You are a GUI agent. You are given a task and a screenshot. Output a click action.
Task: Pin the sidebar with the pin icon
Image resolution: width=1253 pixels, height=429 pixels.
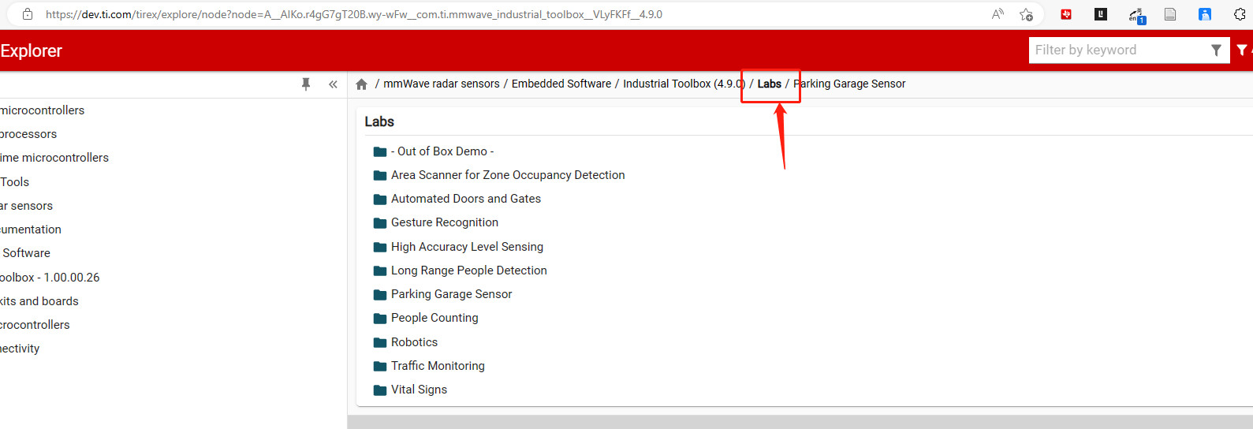tap(306, 84)
